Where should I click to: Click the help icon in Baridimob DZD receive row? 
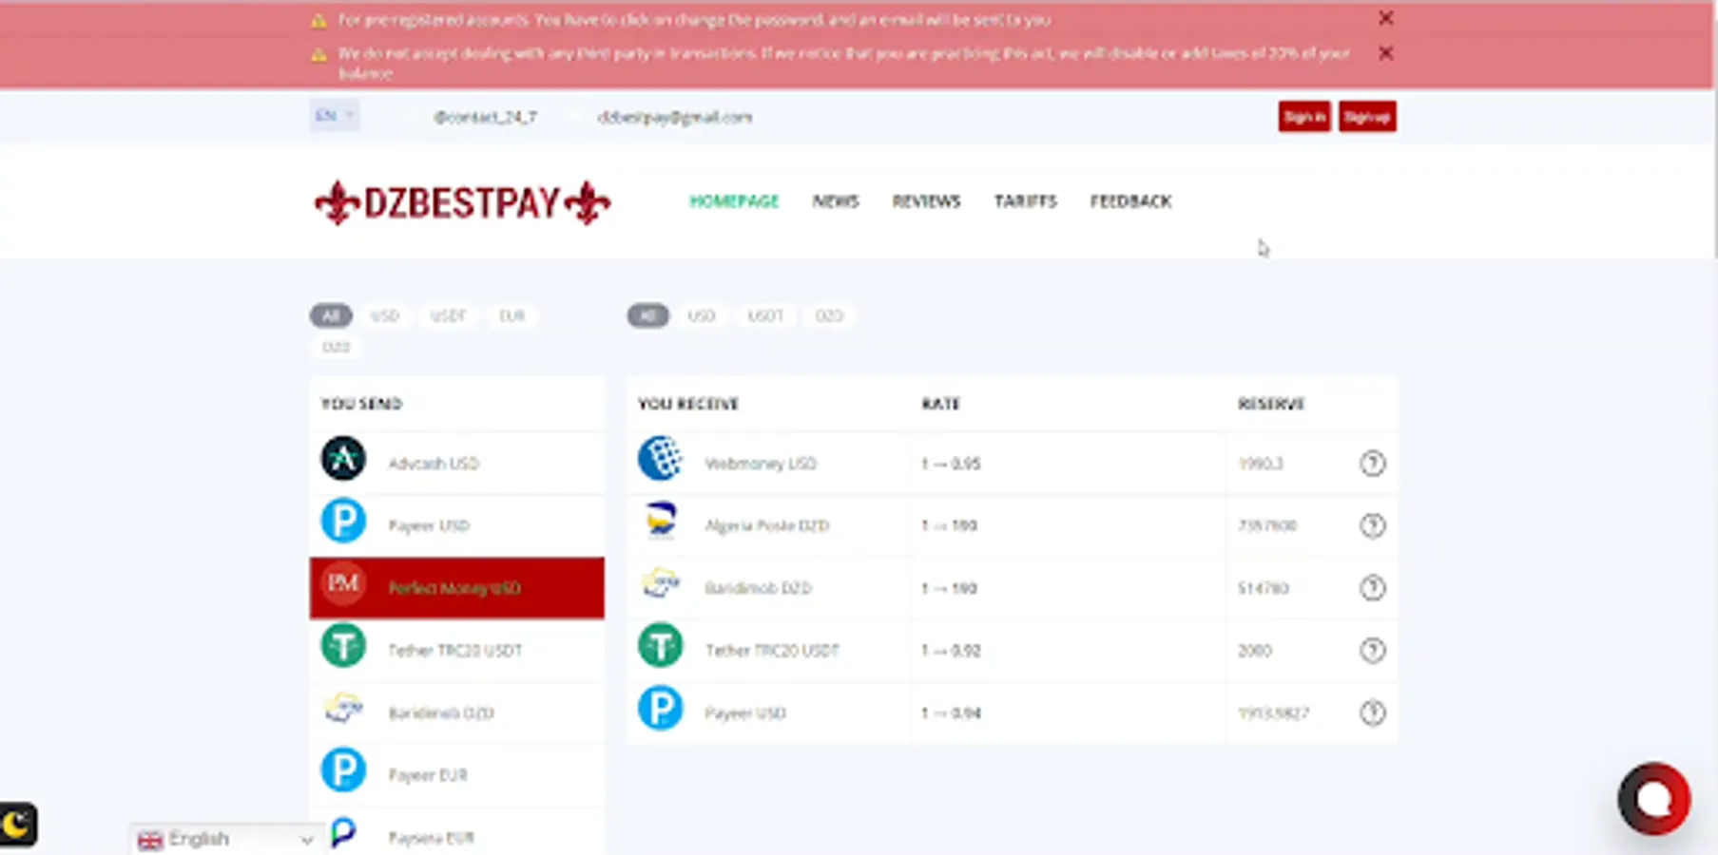[1372, 588]
